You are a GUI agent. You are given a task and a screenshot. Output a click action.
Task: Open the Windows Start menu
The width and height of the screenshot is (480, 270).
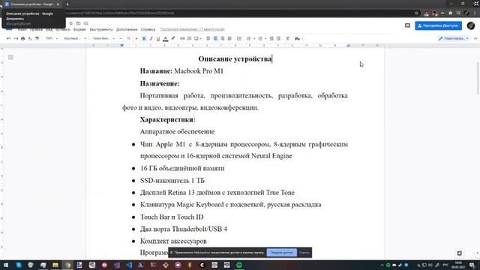pos(6,265)
